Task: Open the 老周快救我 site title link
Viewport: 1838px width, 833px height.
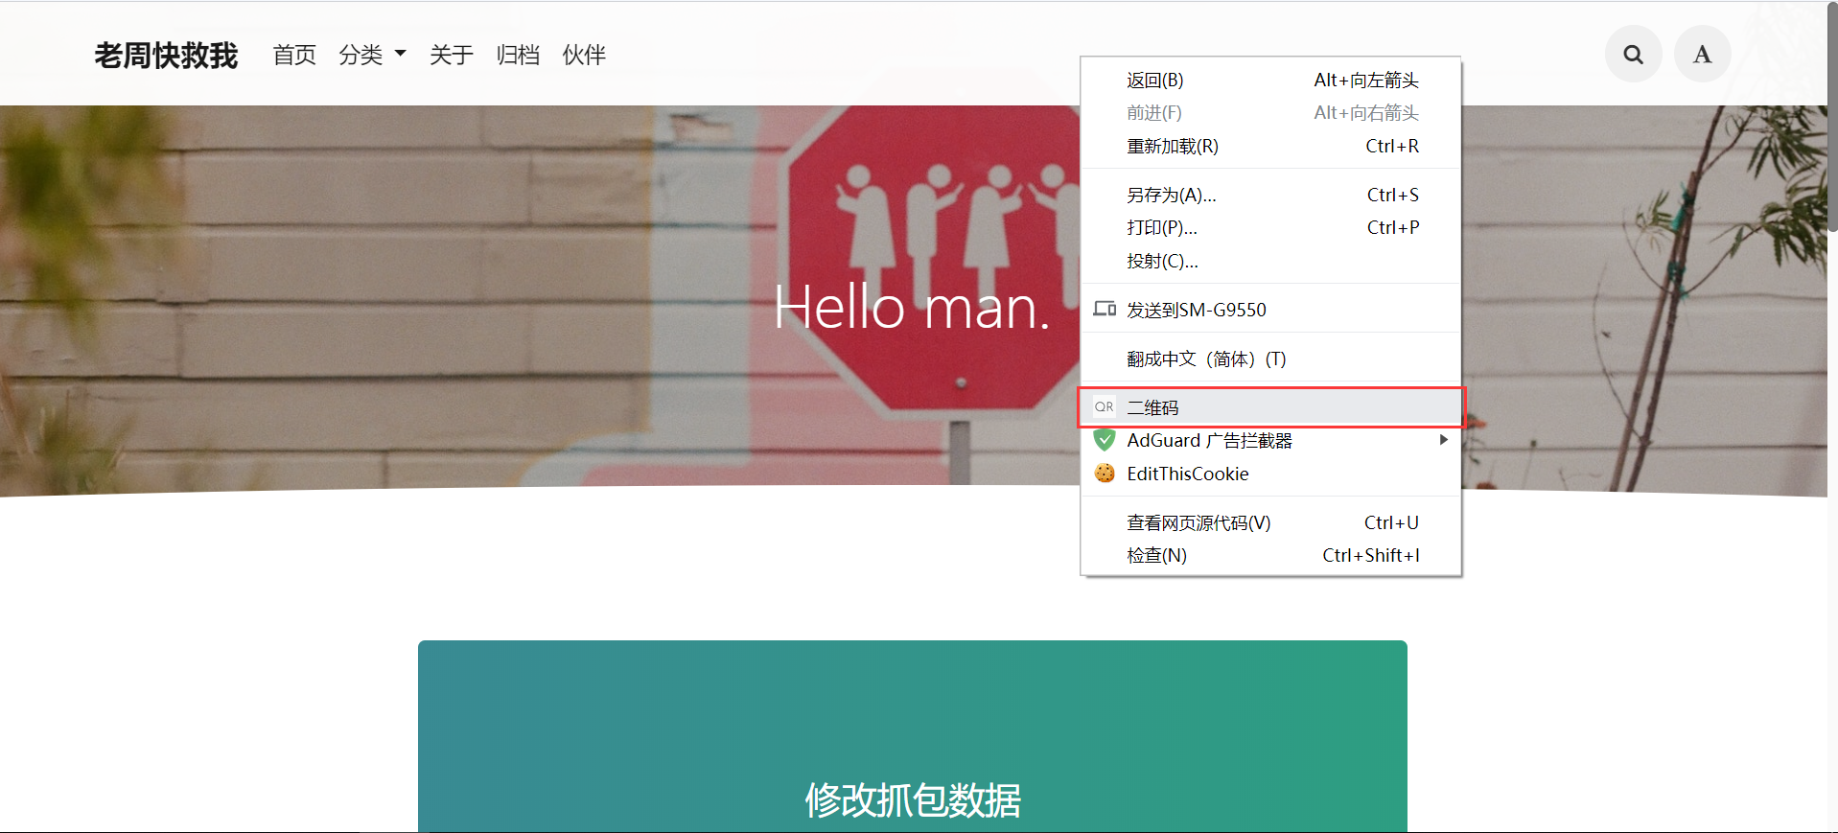Action: coord(166,56)
